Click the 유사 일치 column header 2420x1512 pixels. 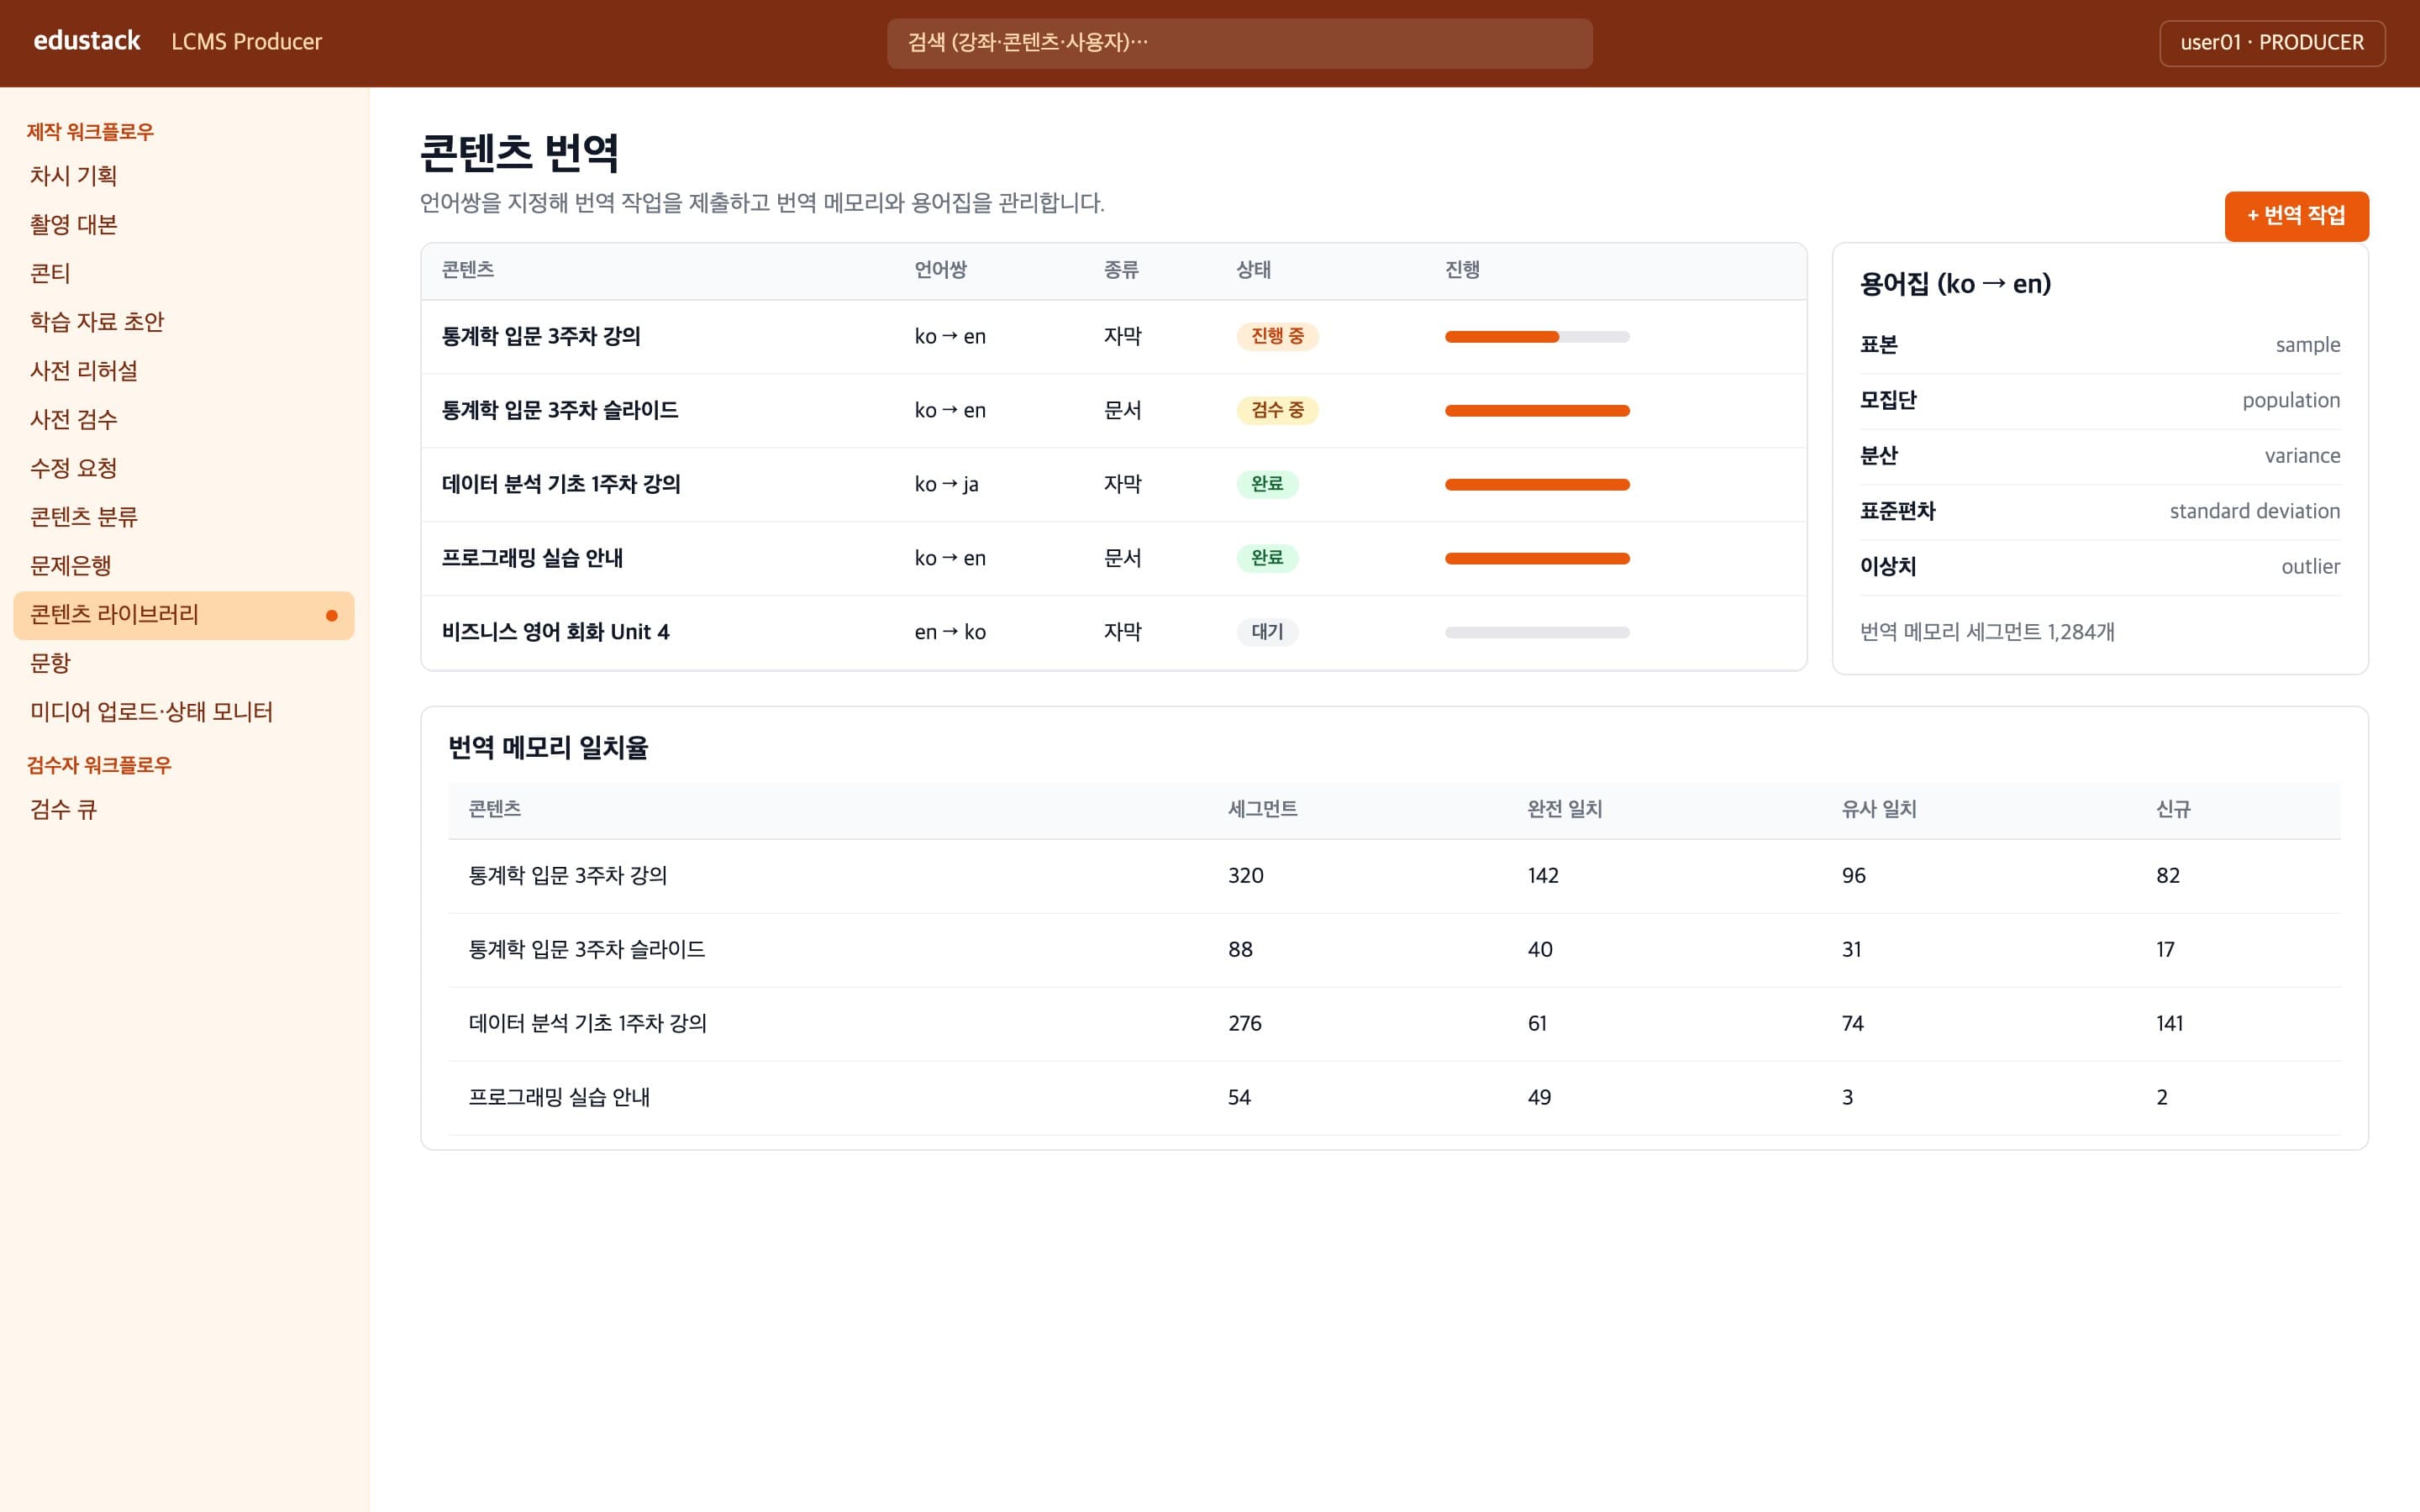click(x=1878, y=809)
